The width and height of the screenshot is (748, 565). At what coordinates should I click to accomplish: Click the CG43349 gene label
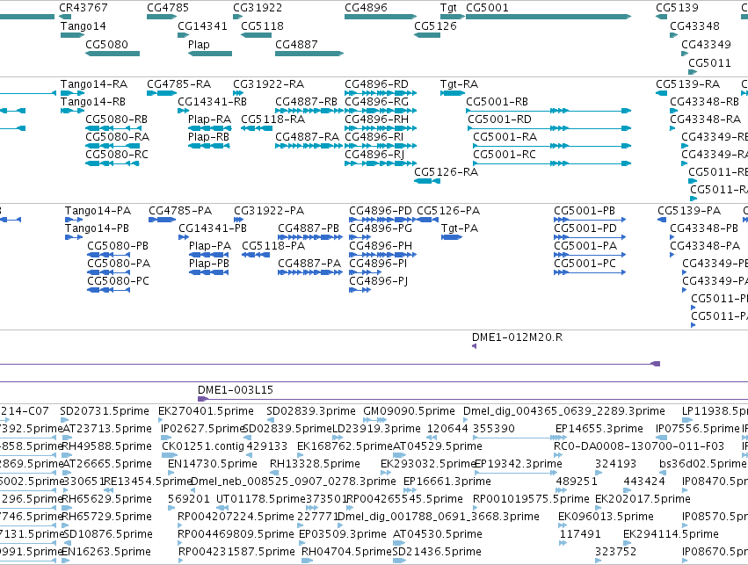click(x=706, y=44)
